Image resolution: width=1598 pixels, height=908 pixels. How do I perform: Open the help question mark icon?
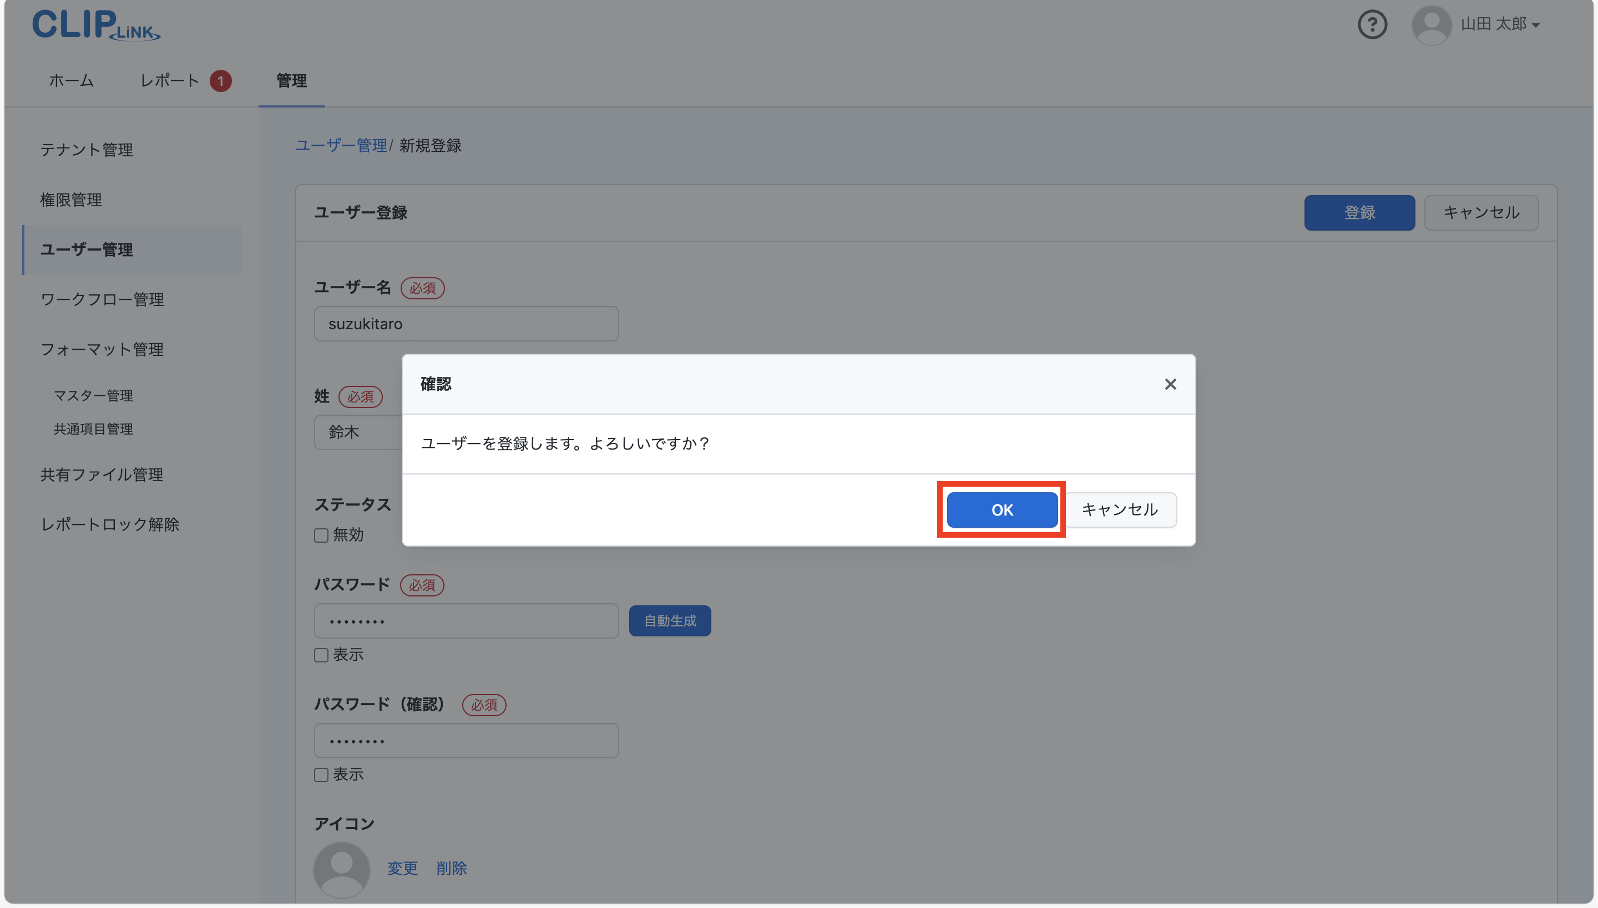point(1372,24)
